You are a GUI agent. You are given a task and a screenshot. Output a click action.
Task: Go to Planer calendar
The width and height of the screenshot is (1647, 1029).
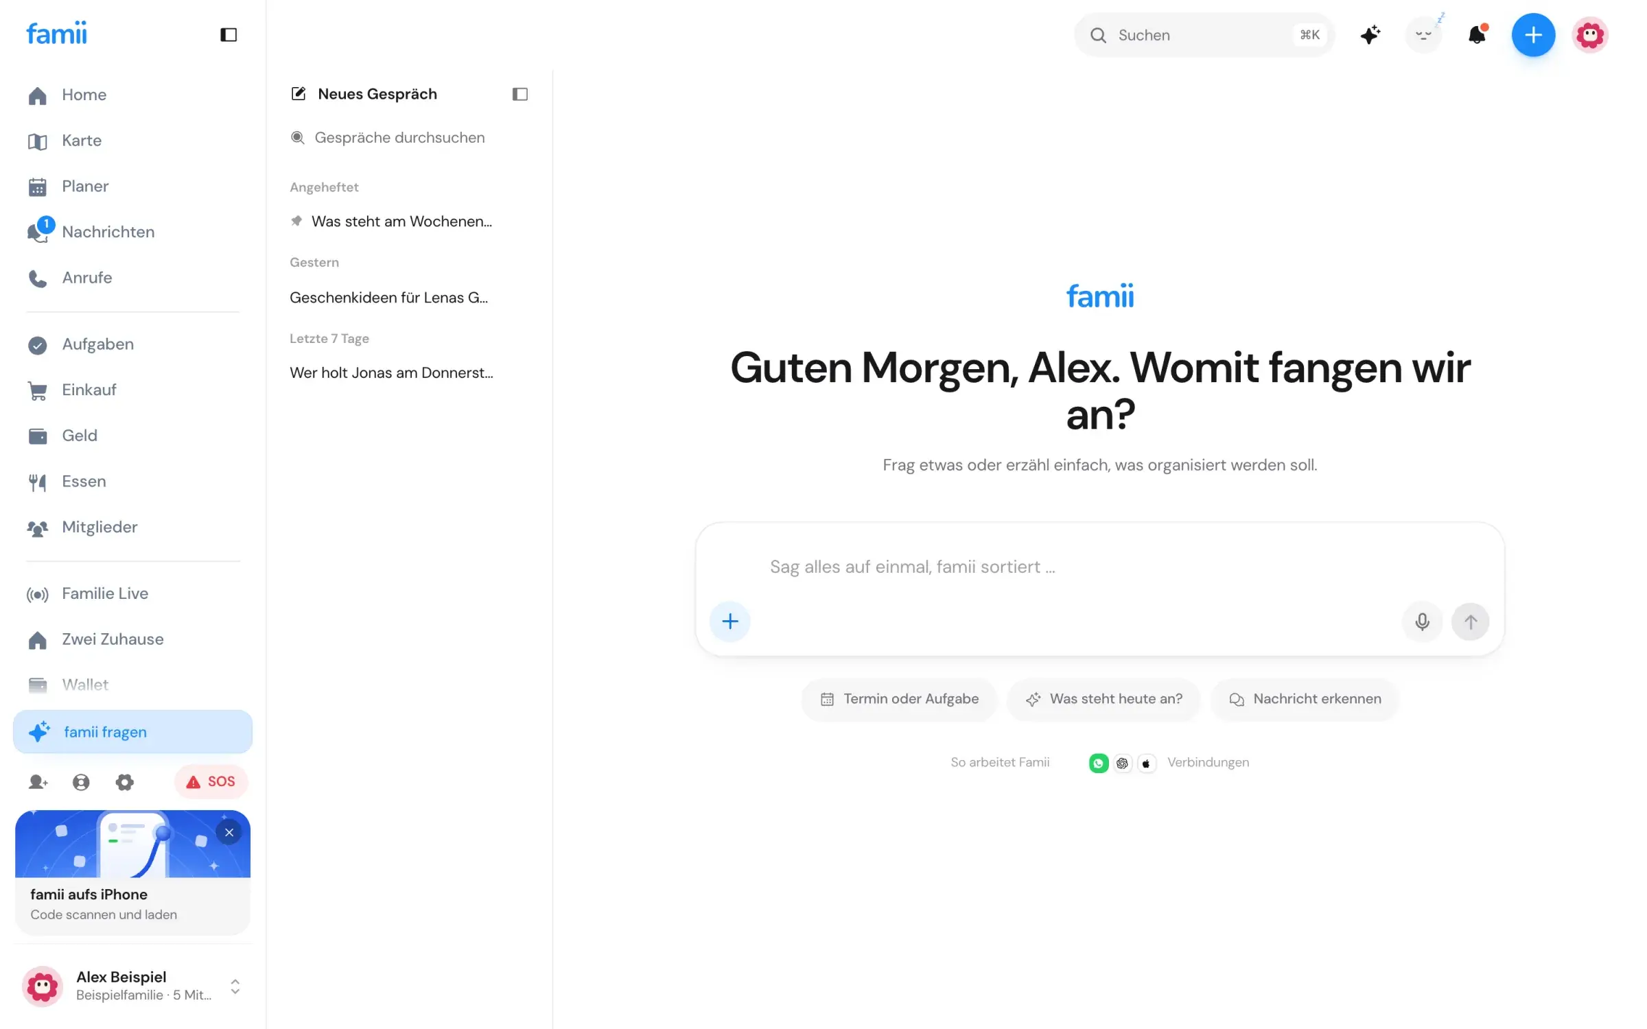[132, 187]
